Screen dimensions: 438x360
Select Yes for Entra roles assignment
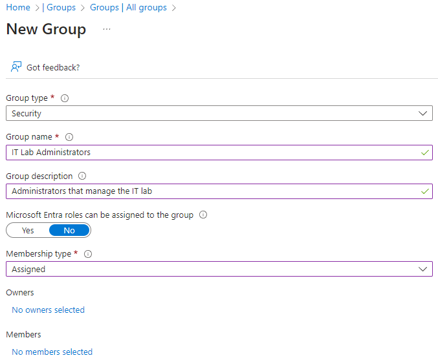pyautogui.click(x=28, y=230)
